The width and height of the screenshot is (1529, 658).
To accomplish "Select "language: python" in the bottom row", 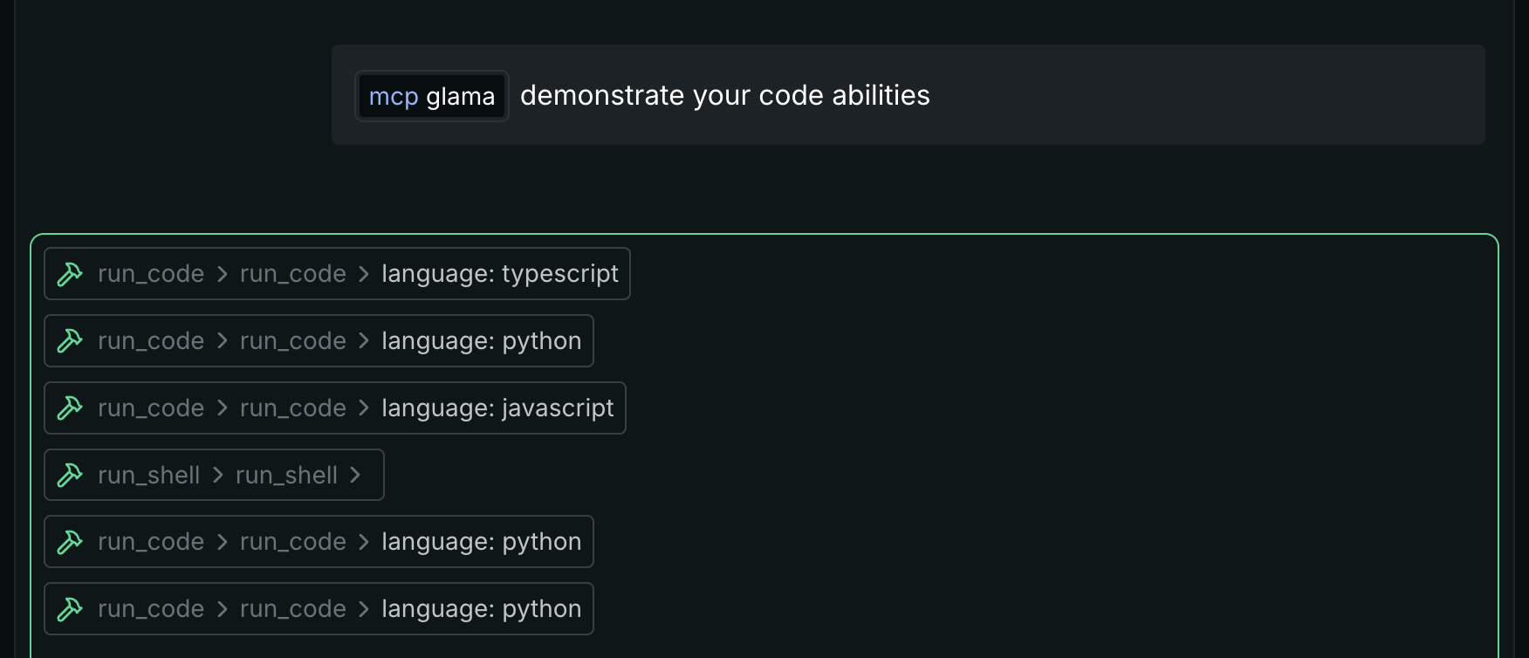I will (481, 609).
